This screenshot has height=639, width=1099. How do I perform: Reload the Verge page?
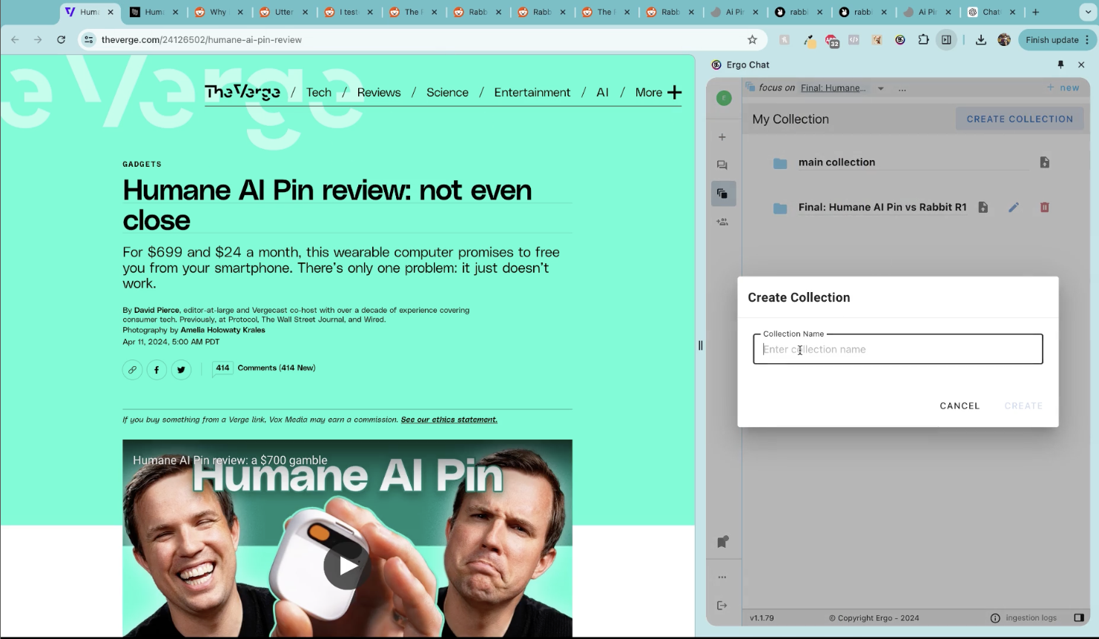61,39
